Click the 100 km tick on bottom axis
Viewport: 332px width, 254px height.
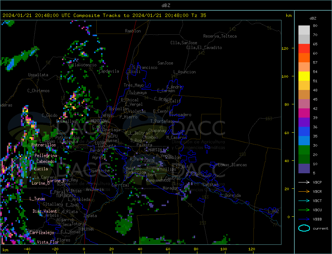224,249
